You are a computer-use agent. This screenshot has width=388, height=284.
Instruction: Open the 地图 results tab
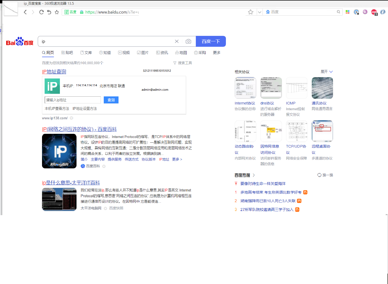pos(181,52)
